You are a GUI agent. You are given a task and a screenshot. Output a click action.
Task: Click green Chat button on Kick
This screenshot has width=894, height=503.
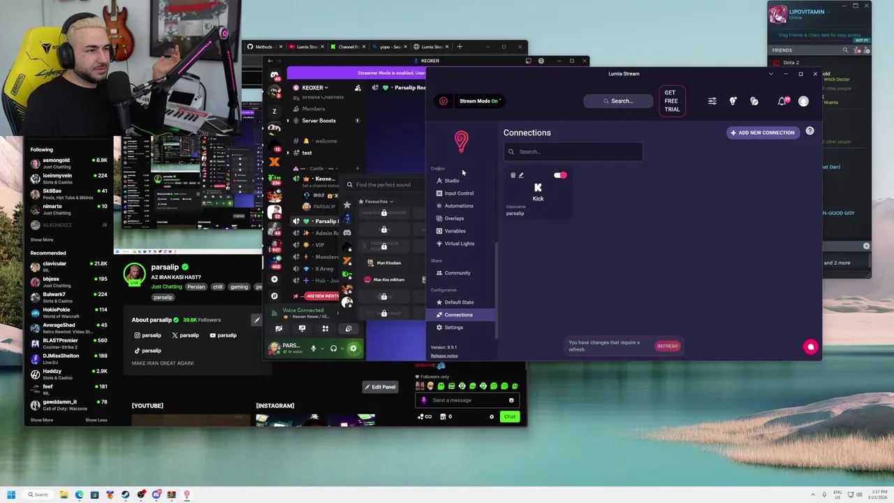pos(510,417)
